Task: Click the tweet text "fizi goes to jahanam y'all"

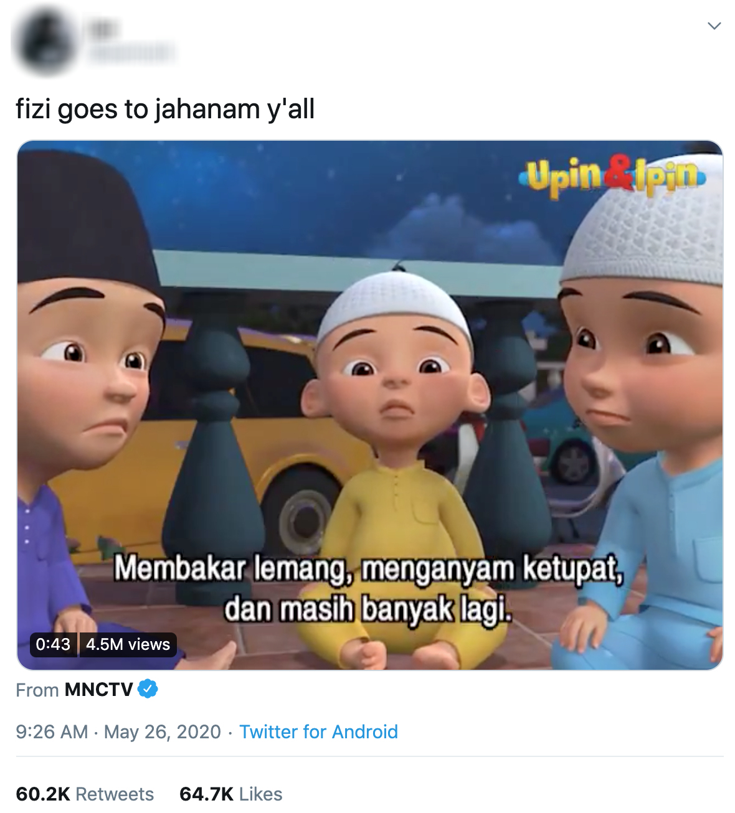Action: point(165,109)
